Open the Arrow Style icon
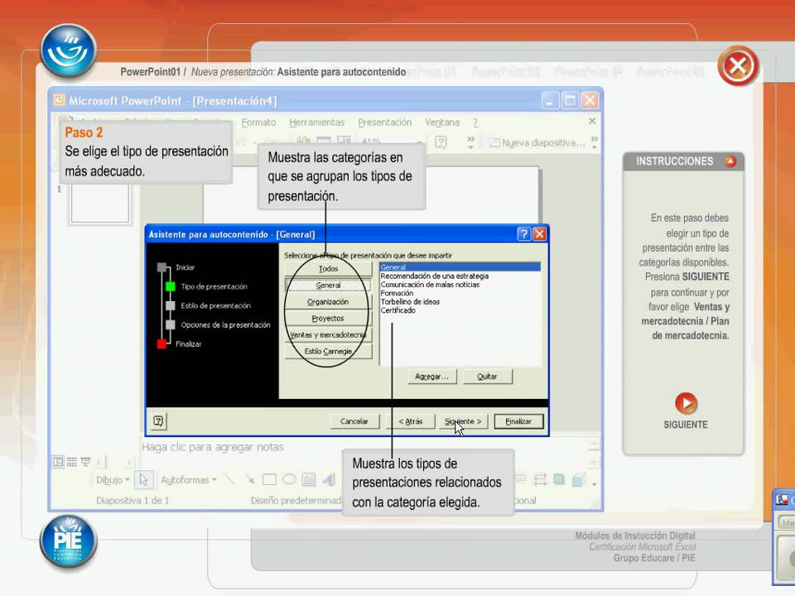 (540, 479)
